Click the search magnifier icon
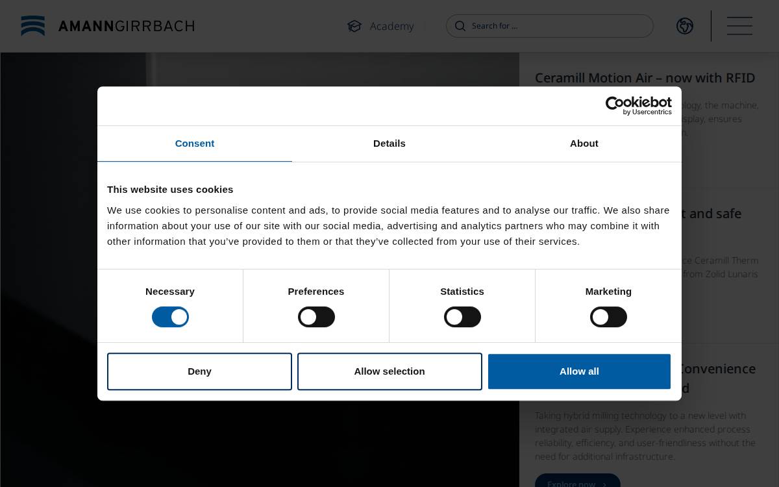This screenshot has height=487, width=779. pyautogui.click(x=460, y=26)
